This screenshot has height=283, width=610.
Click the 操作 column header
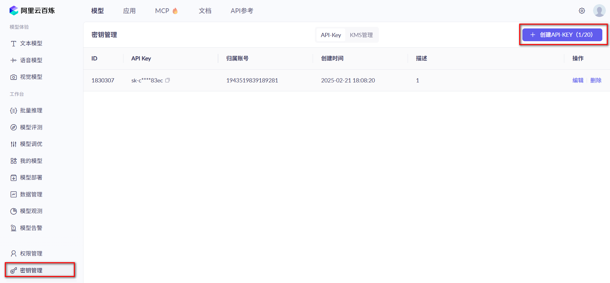click(x=578, y=58)
